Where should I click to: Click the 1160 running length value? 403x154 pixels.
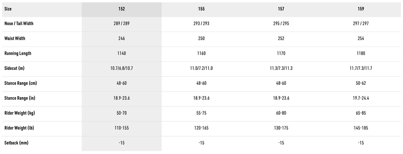pyautogui.click(x=201, y=54)
